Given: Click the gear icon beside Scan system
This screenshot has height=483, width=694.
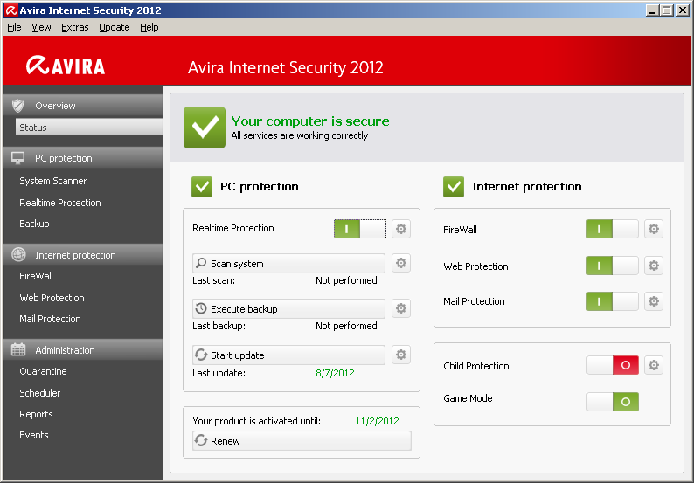Looking at the screenshot, I should 401,263.
